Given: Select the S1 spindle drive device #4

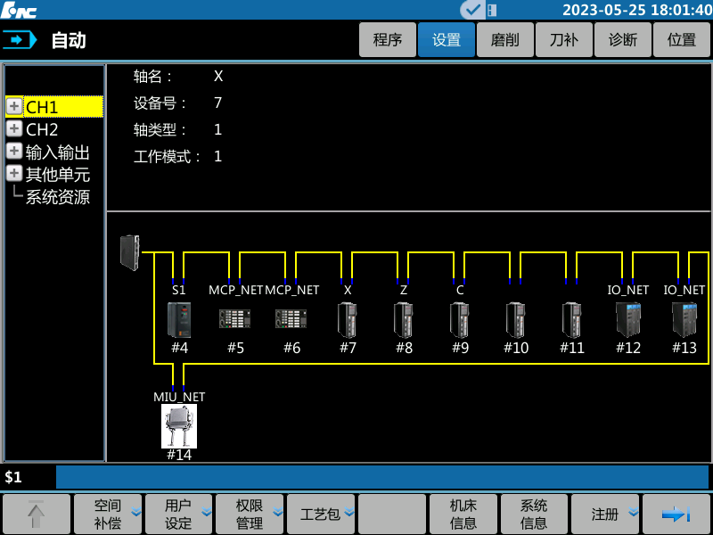Looking at the screenshot, I should click(x=179, y=319).
